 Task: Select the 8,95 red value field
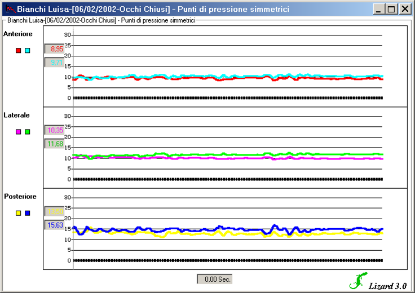click(55, 49)
